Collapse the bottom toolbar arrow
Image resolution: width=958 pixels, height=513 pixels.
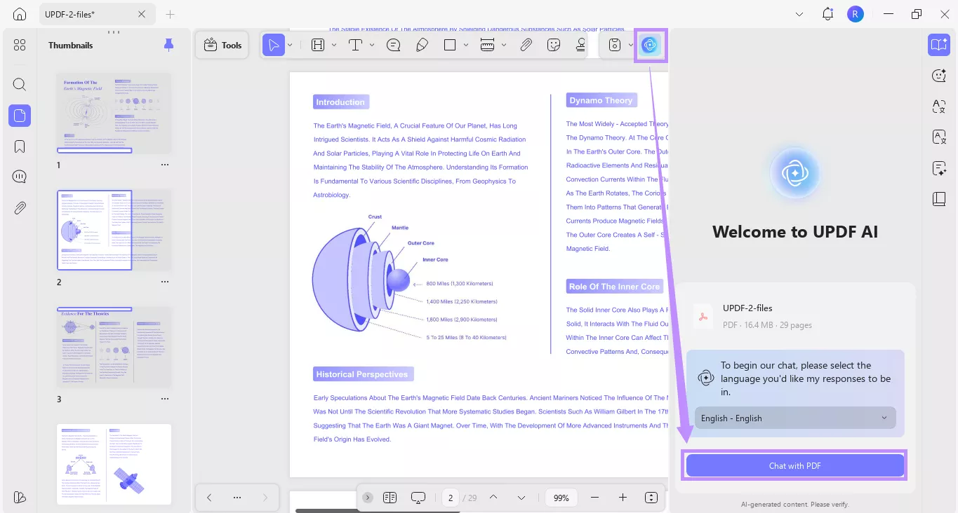click(x=368, y=498)
